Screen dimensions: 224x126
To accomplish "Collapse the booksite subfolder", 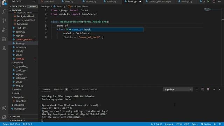I will 19,63.
